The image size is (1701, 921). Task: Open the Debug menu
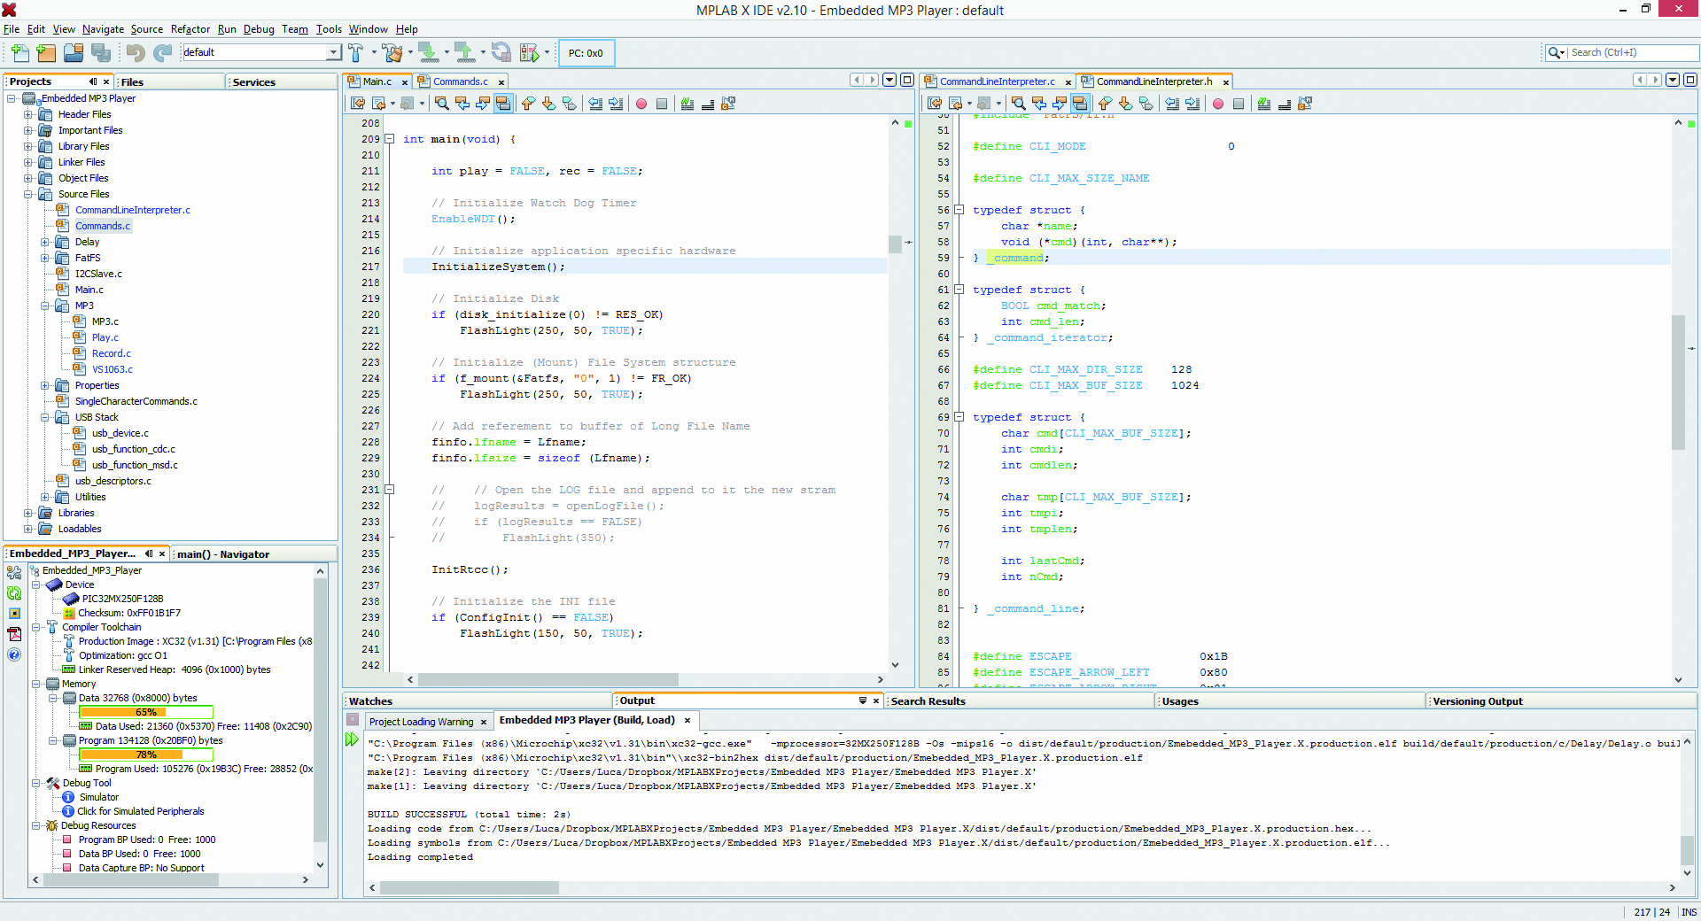tap(259, 29)
